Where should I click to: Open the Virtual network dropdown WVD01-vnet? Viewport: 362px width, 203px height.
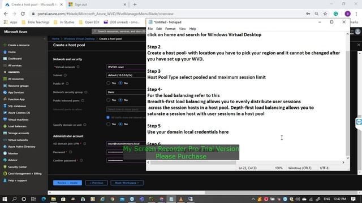pos(126,67)
